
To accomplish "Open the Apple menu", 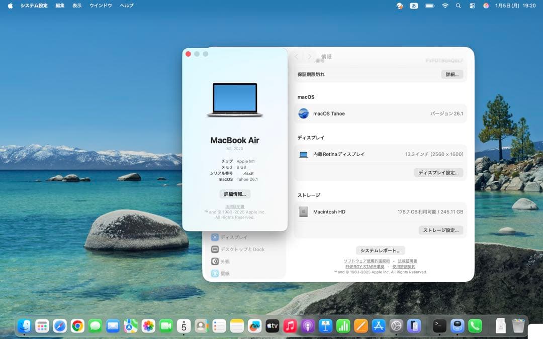I will 10,6.
